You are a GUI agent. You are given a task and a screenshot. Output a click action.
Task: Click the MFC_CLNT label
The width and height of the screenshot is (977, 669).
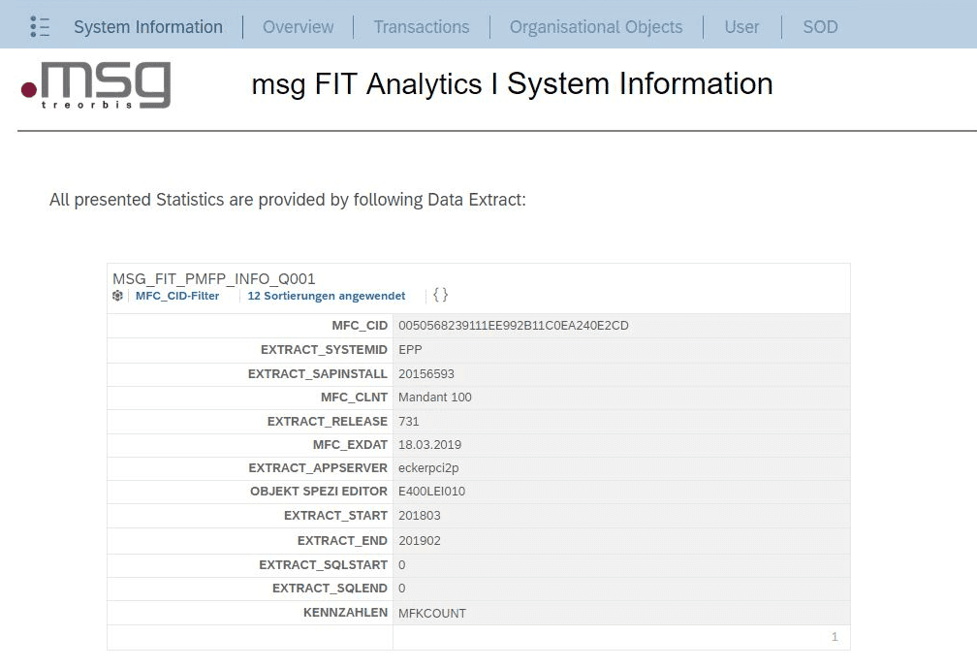tap(354, 398)
